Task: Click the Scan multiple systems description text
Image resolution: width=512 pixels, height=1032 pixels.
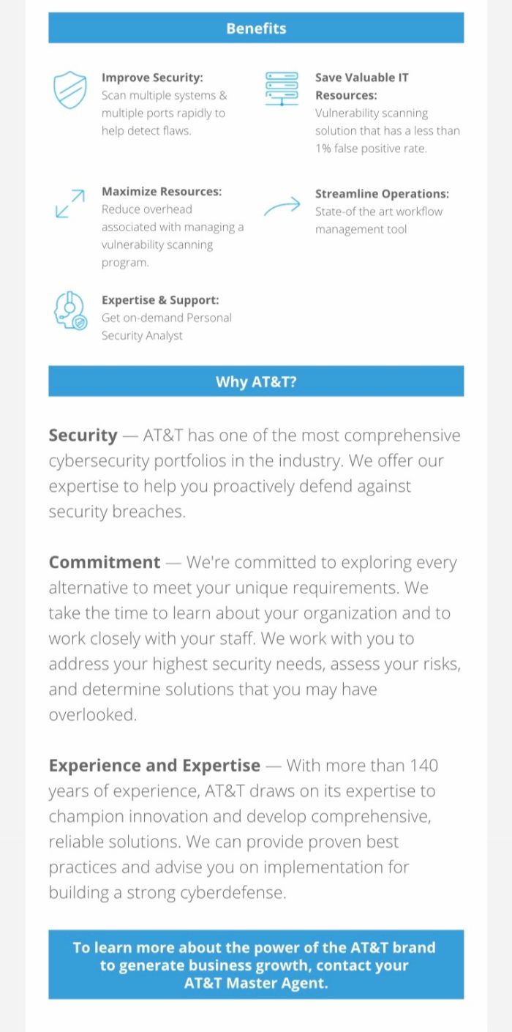Action: click(x=165, y=113)
